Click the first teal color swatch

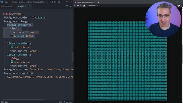point(12,47)
